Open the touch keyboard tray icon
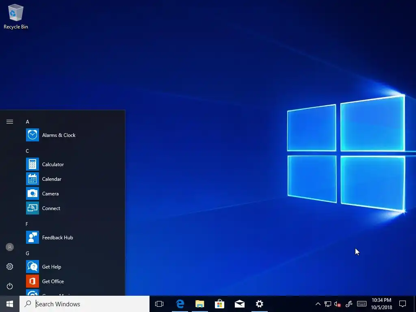416x312 pixels. click(x=362, y=304)
